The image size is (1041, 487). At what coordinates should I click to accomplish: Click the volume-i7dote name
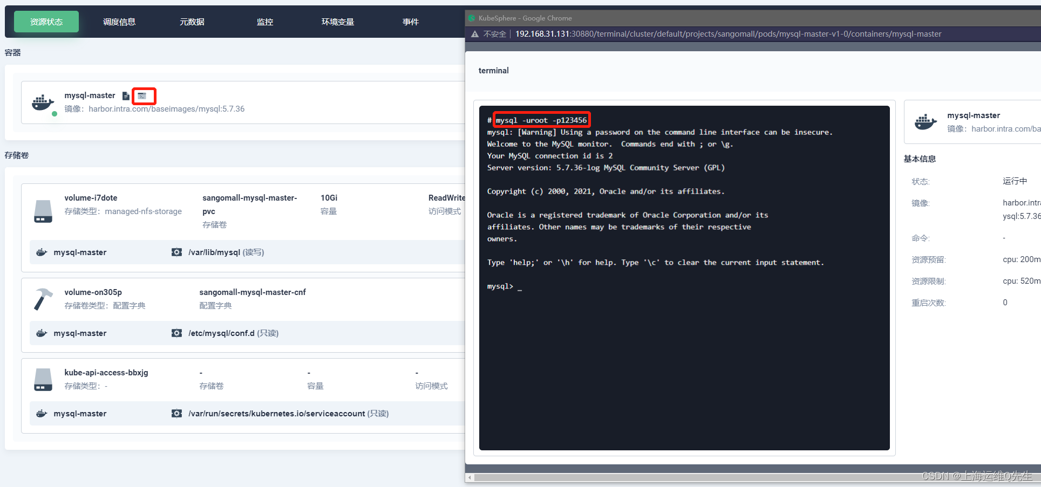(x=91, y=198)
